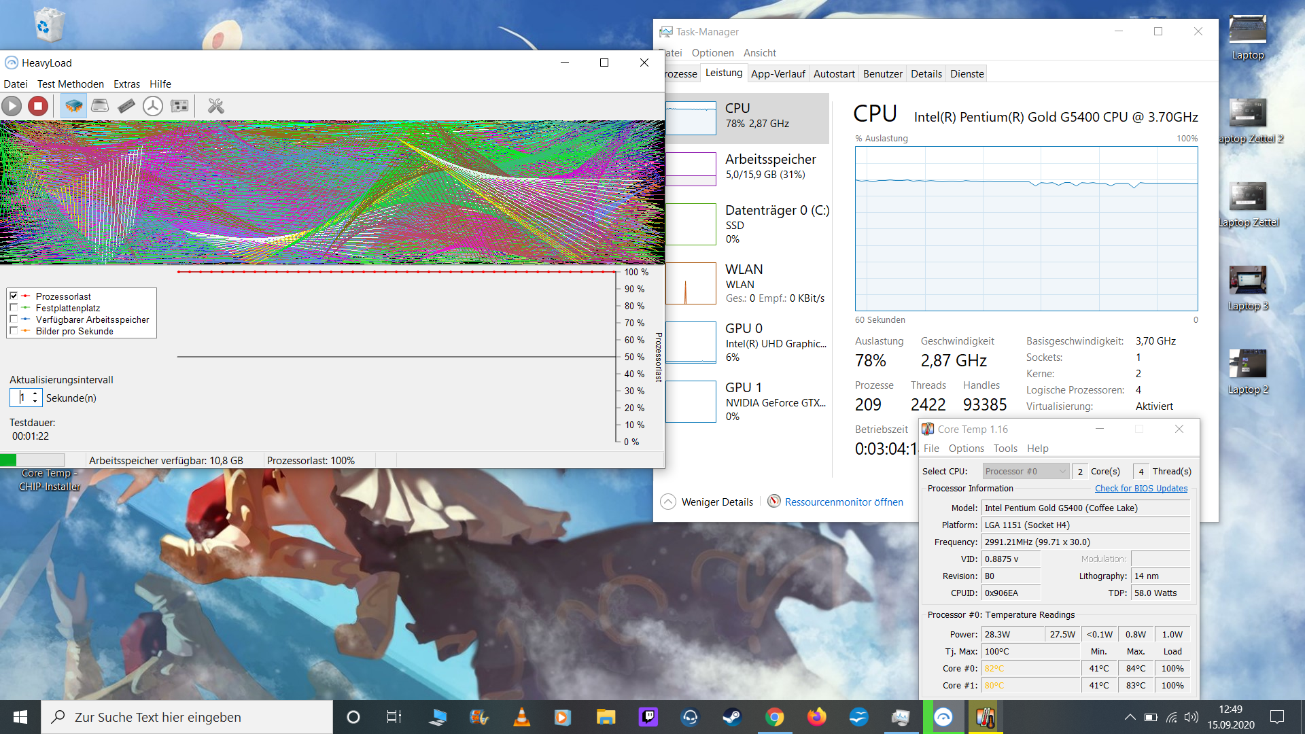Open Firefox from the taskbar
1305x734 pixels.
pos(816,717)
